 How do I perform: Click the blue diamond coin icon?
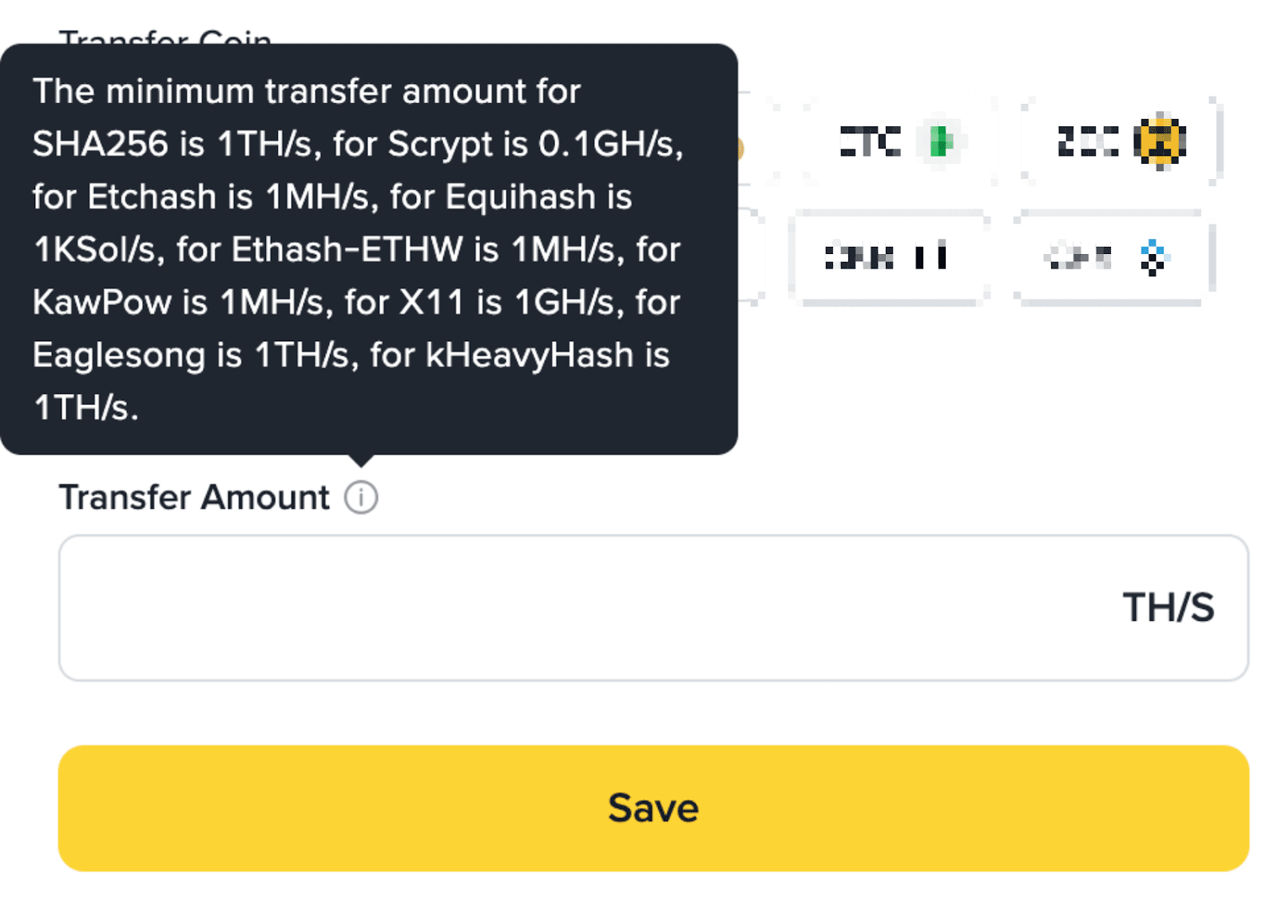click(1152, 257)
